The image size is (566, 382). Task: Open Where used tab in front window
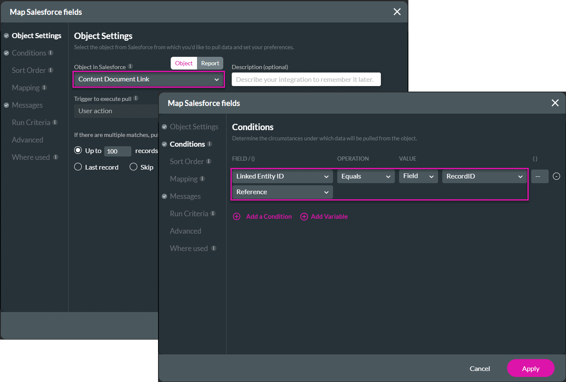(x=189, y=248)
